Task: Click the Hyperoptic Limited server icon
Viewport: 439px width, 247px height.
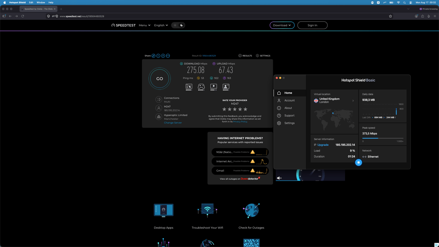Action: click(x=159, y=117)
